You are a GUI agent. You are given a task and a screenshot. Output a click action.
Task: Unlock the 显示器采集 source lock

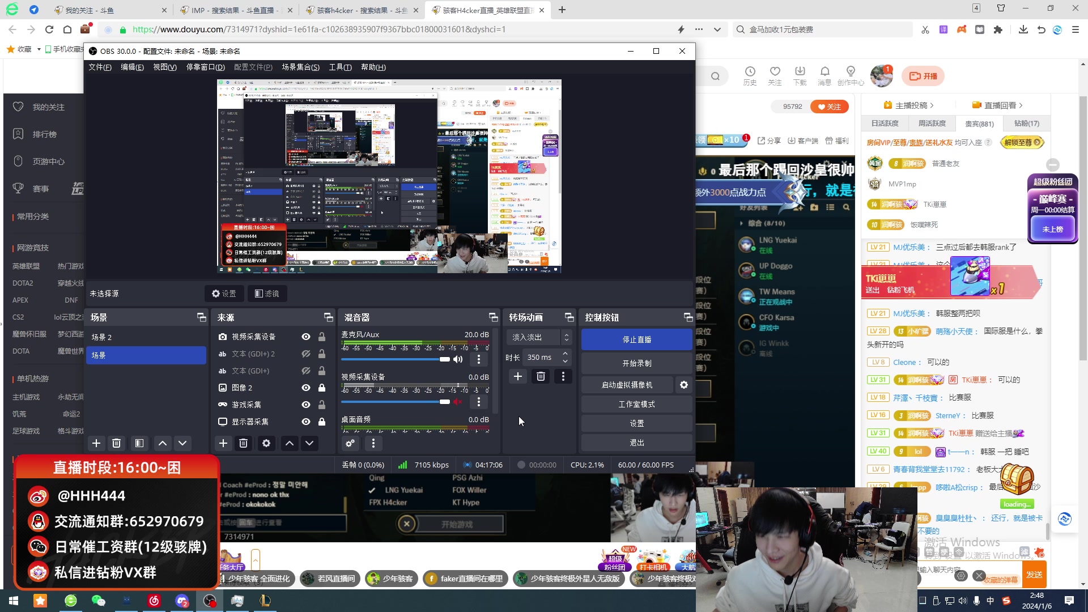click(322, 422)
